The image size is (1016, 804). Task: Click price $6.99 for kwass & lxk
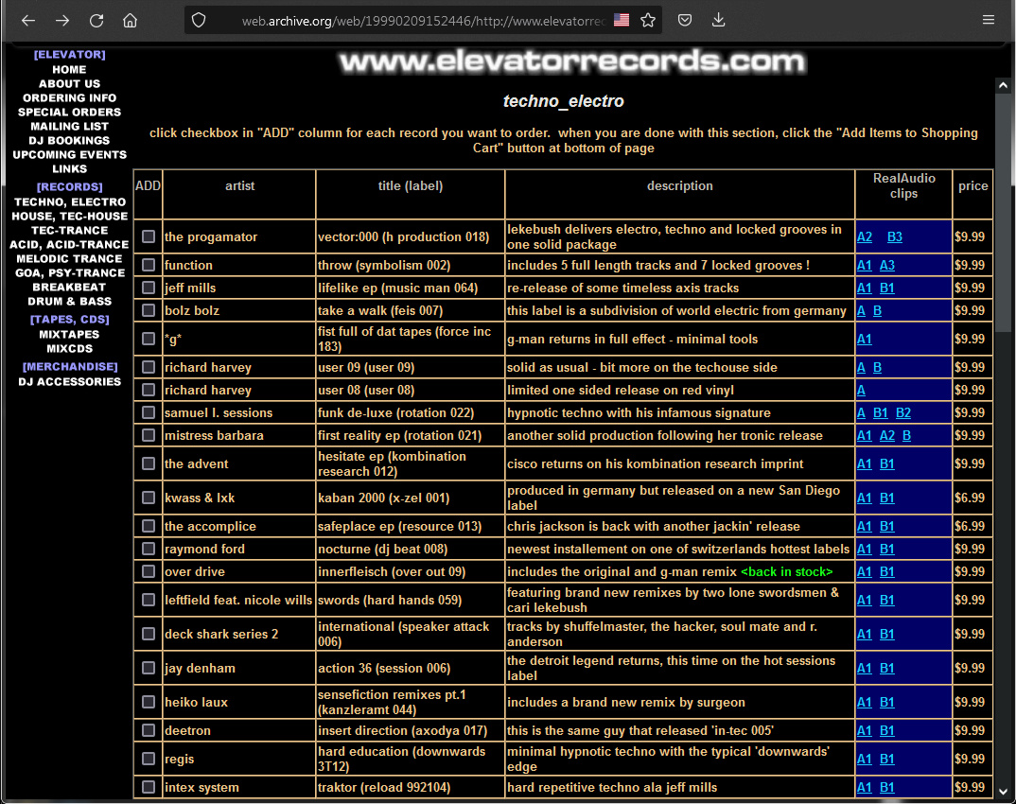[970, 498]
